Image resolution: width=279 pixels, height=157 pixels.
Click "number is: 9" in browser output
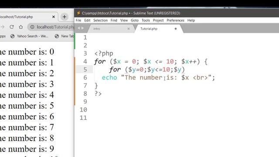pyautogui.click(x=31, y=149)
